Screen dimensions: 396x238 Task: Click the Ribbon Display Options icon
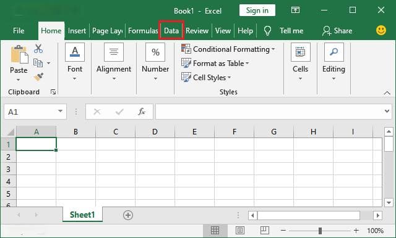tap(295, 10)
